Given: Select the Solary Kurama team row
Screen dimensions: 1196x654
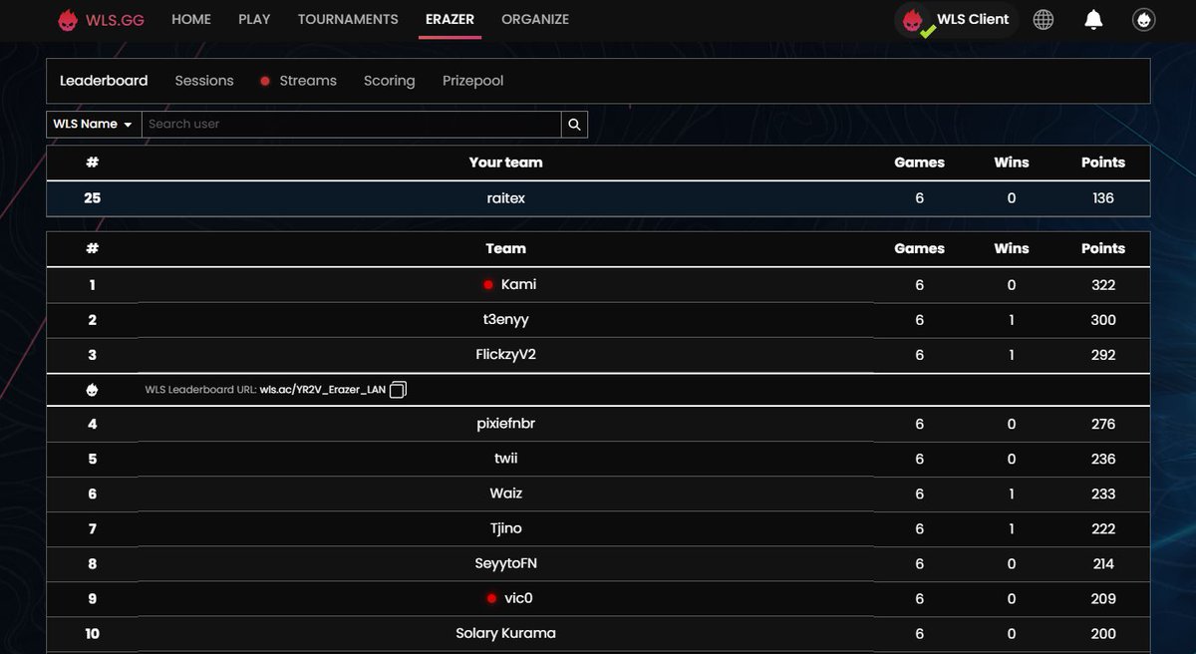Looking at the screenshot, I should tap(598, 633).
